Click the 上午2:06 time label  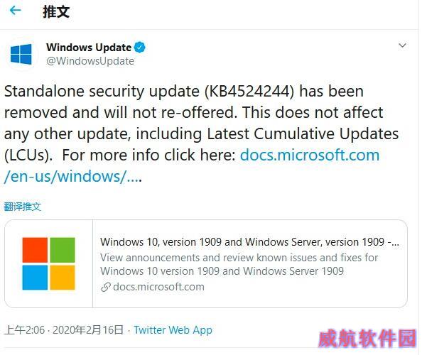(25, 330)
